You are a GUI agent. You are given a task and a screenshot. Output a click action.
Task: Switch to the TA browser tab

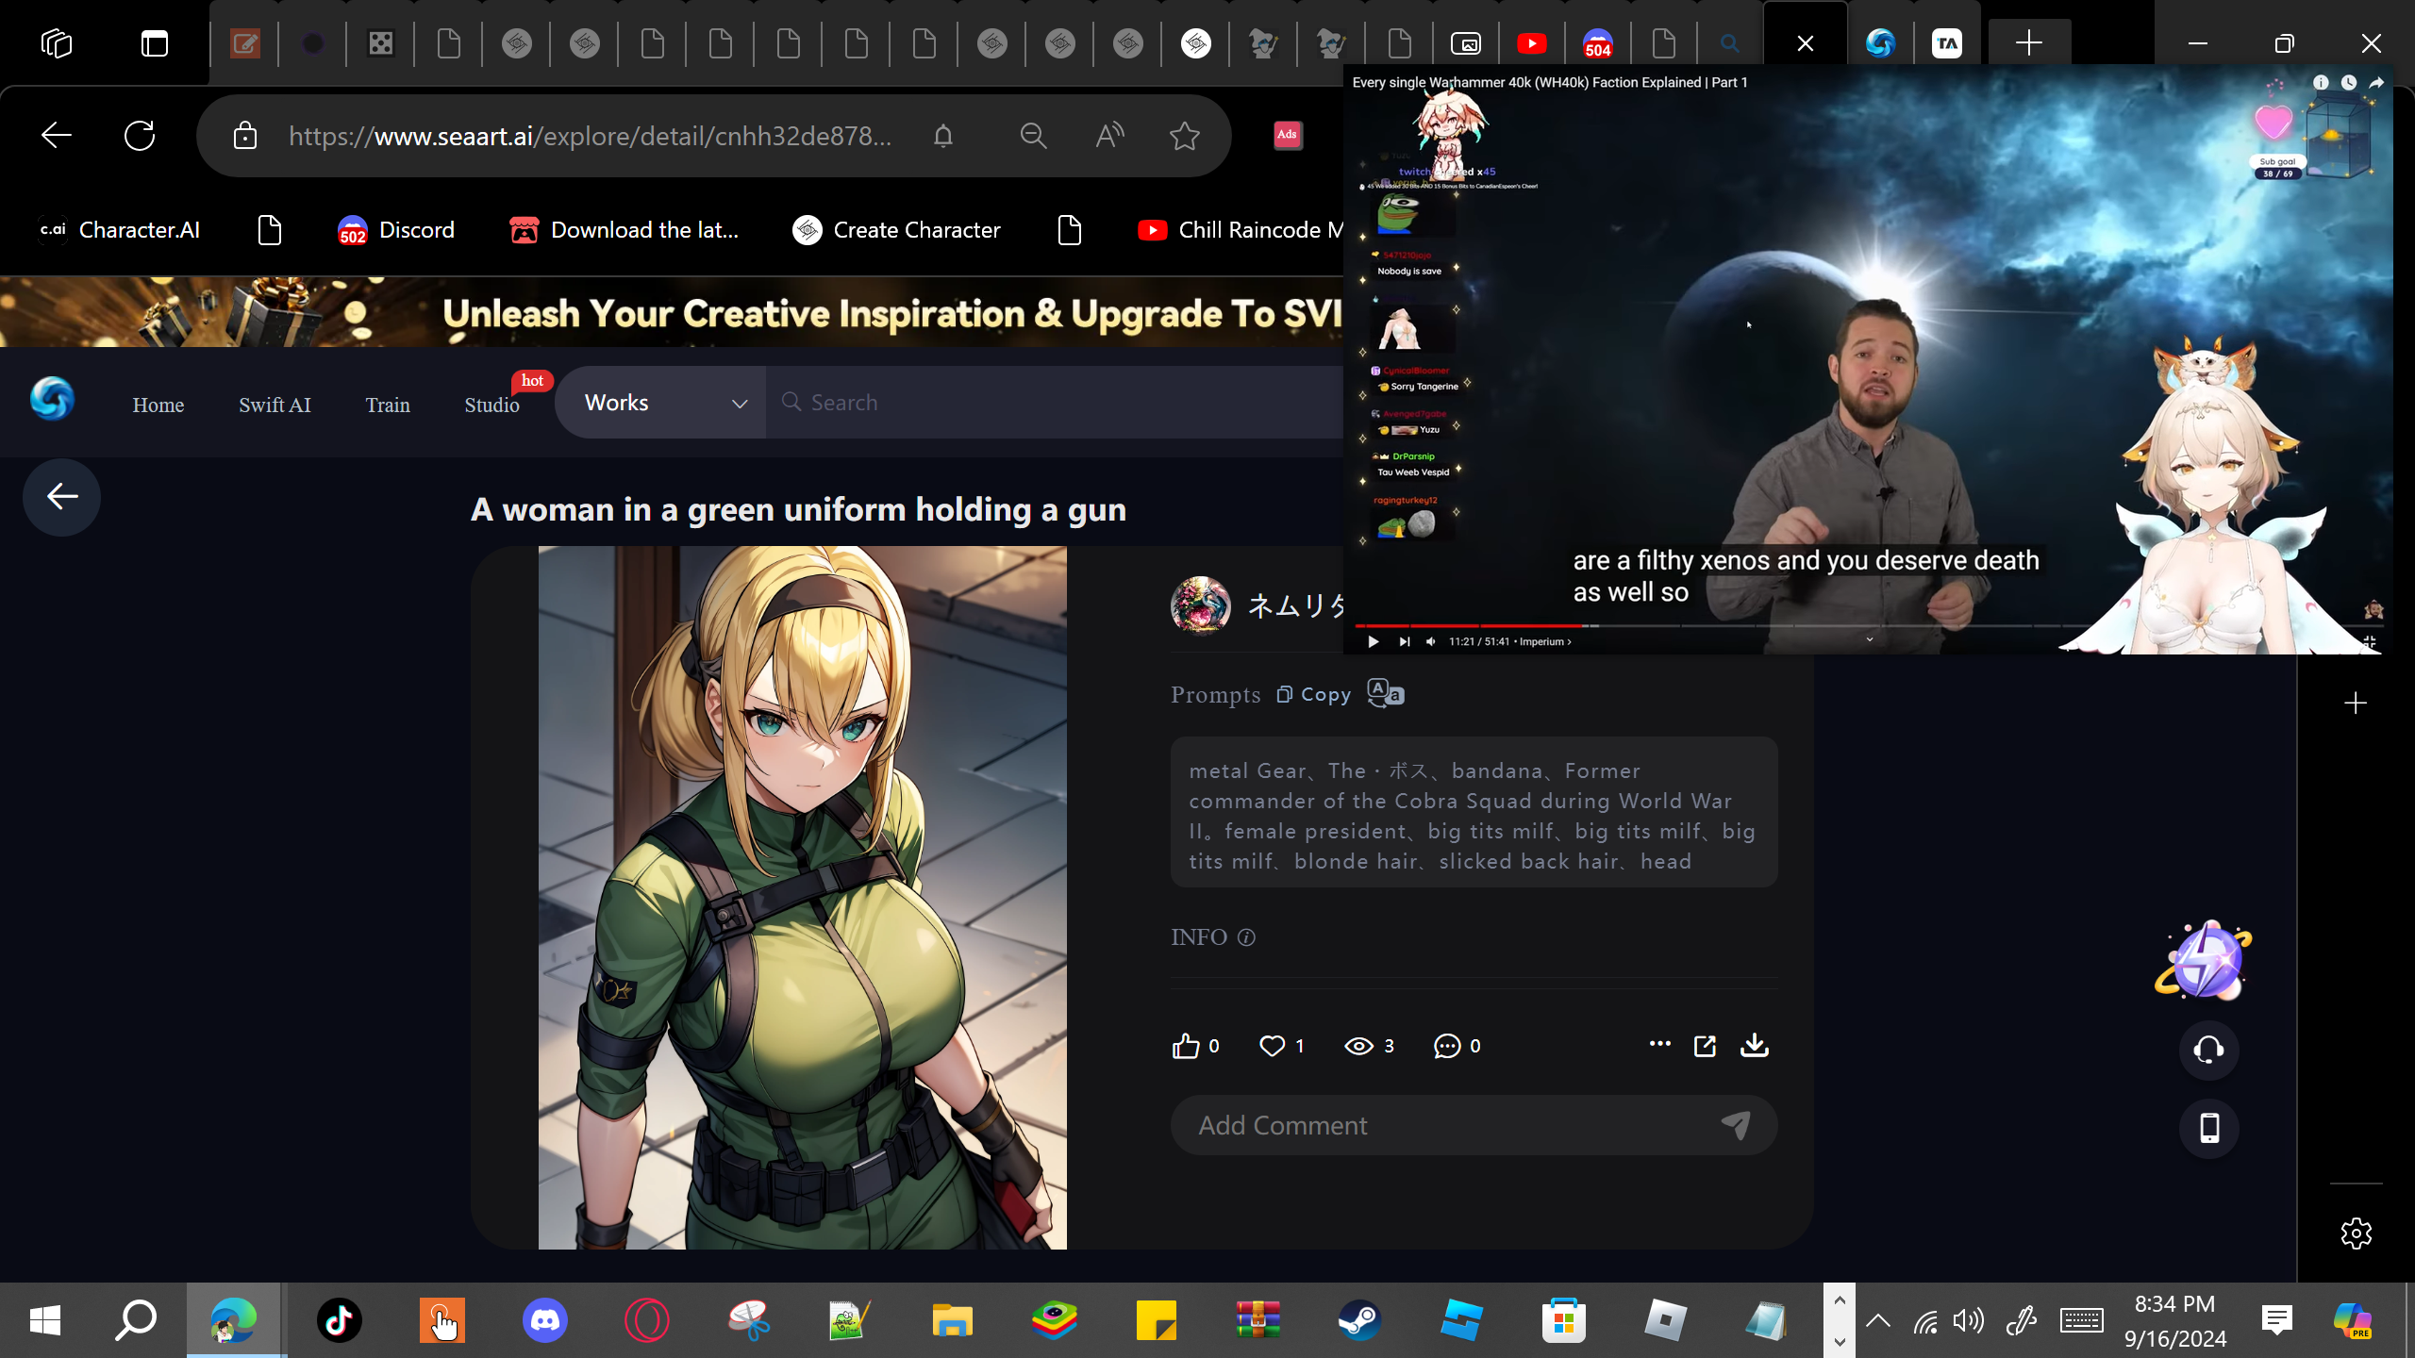[x=1947, y=43]
